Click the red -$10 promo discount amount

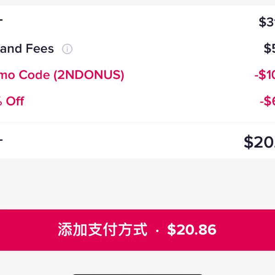click(x=264, y=75)
